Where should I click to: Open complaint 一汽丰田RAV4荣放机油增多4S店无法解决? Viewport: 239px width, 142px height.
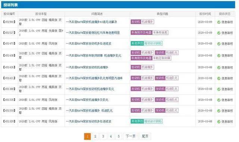pos(91,22)
